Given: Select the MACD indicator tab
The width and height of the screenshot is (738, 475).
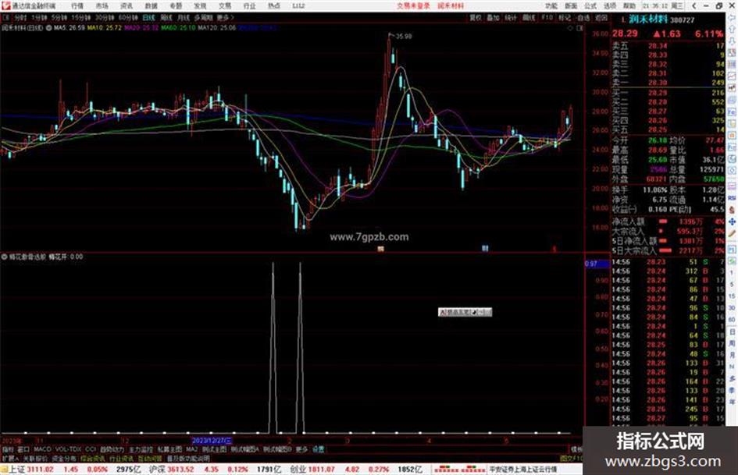Looking at the screenshot, I should [x=42, y=449].
